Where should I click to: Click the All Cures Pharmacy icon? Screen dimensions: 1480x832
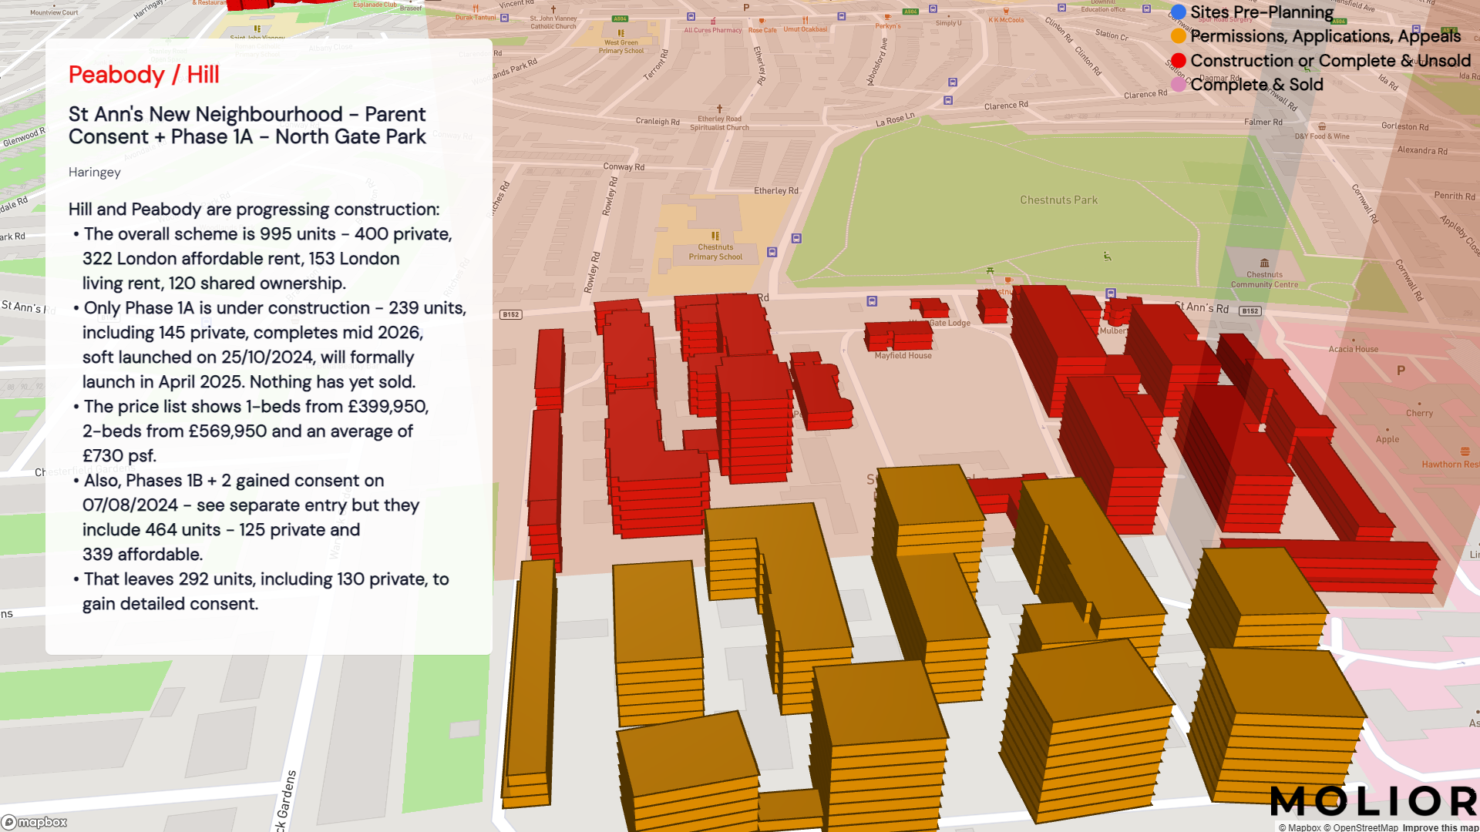point(713,21)
